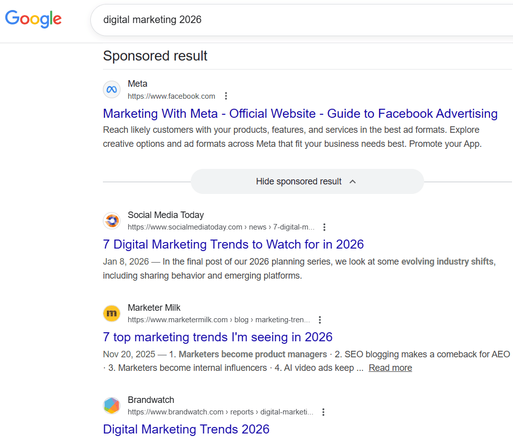Click the three-dot icon beside the Meta ad URL

click(226, 96)
